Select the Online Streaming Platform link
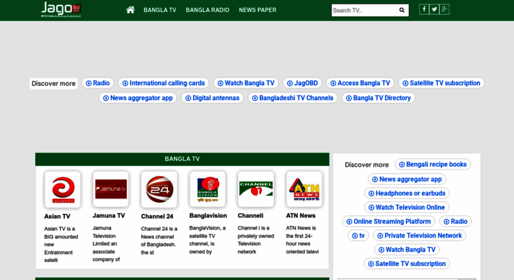 click(x=388, y=222)
